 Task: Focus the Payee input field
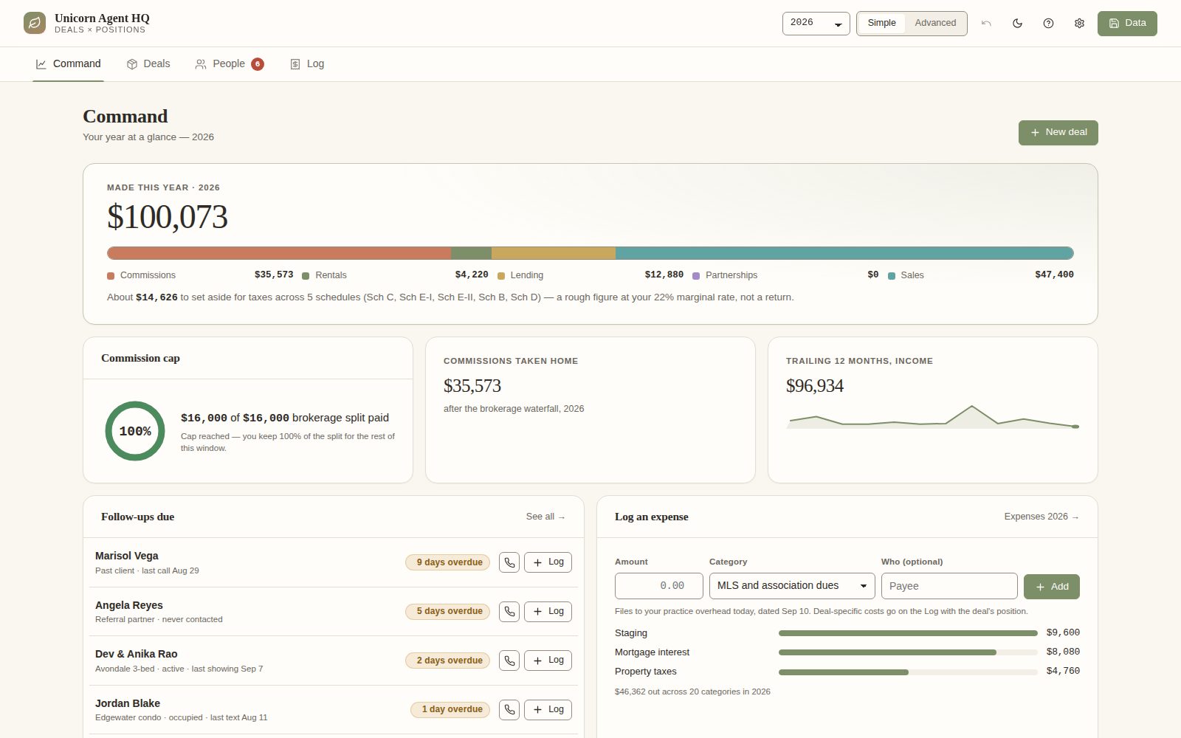pyautogui.click(x=949, y=586)
